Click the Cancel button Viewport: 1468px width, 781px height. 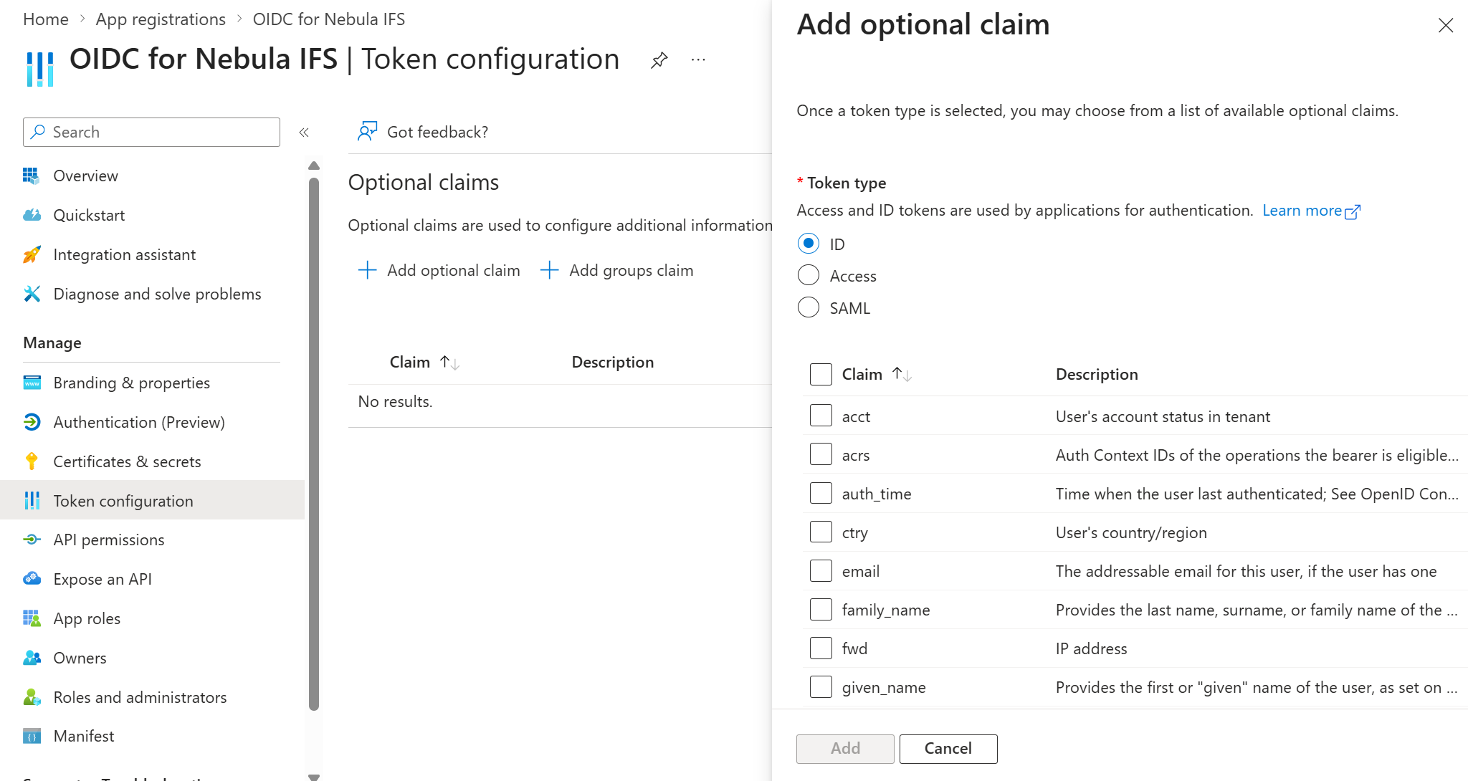(x=948, y=748)
